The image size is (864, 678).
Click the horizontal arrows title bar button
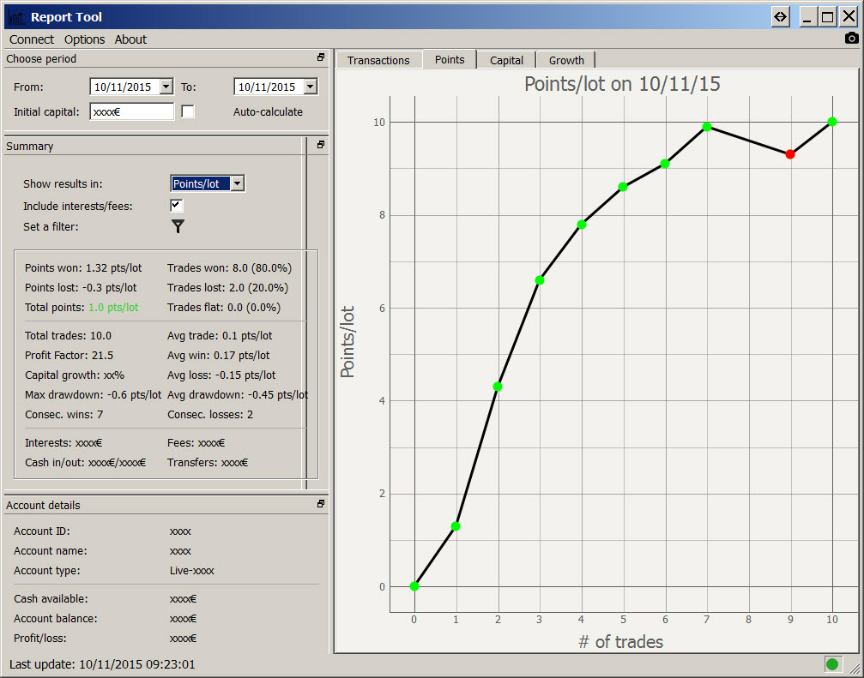(x=780, y=16)
